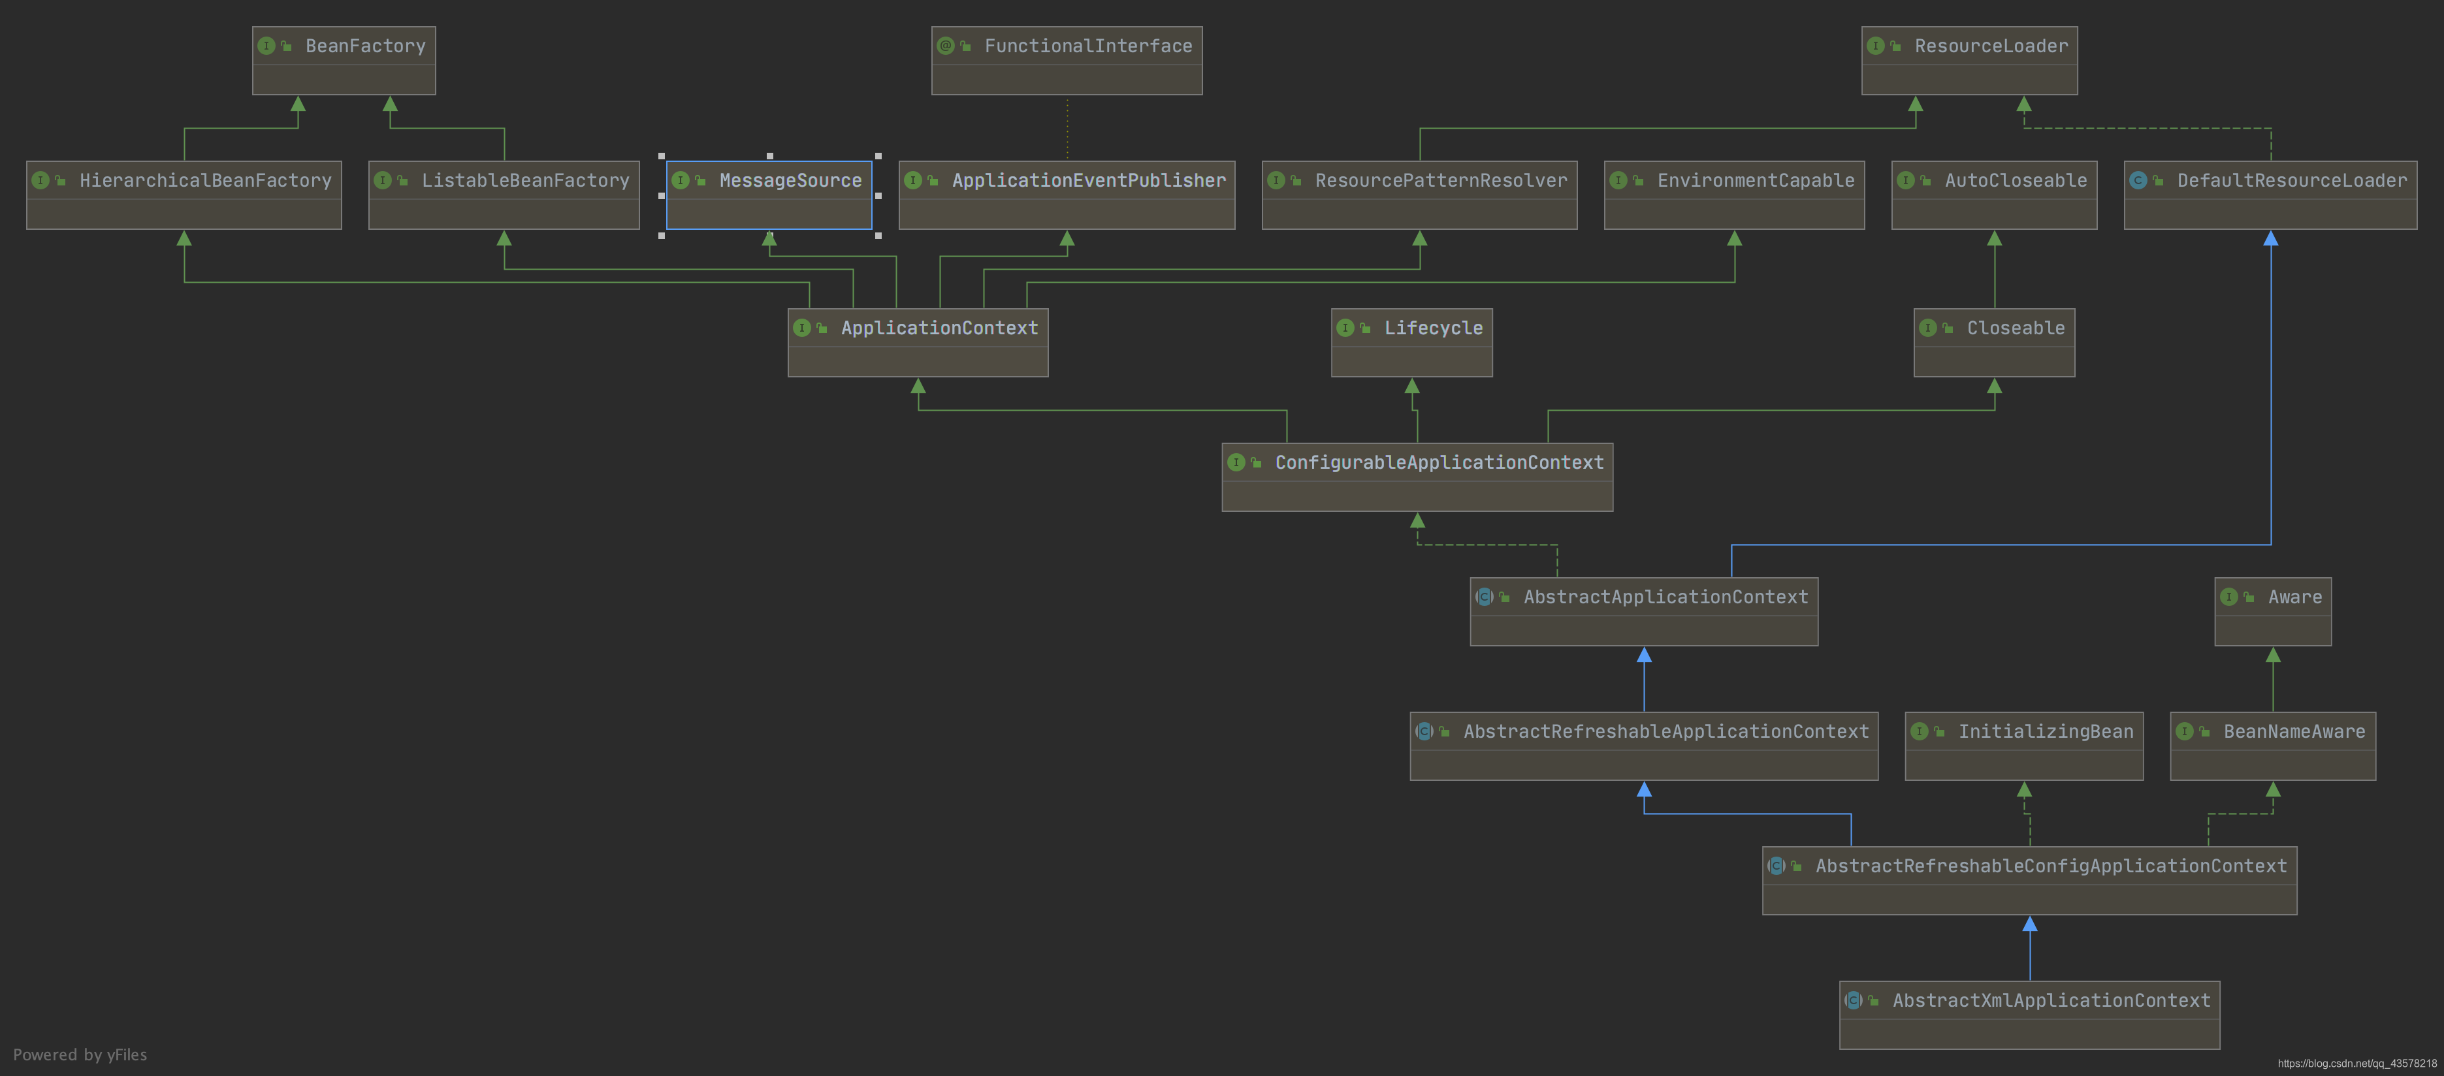Screen dimensions: 2444x1076
Task: Click the AutoCloseable interface icon
Action: pos(1906,180)
